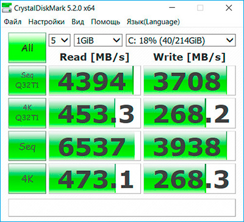Open the test count dropdown showing 5

tap(59, 40)
